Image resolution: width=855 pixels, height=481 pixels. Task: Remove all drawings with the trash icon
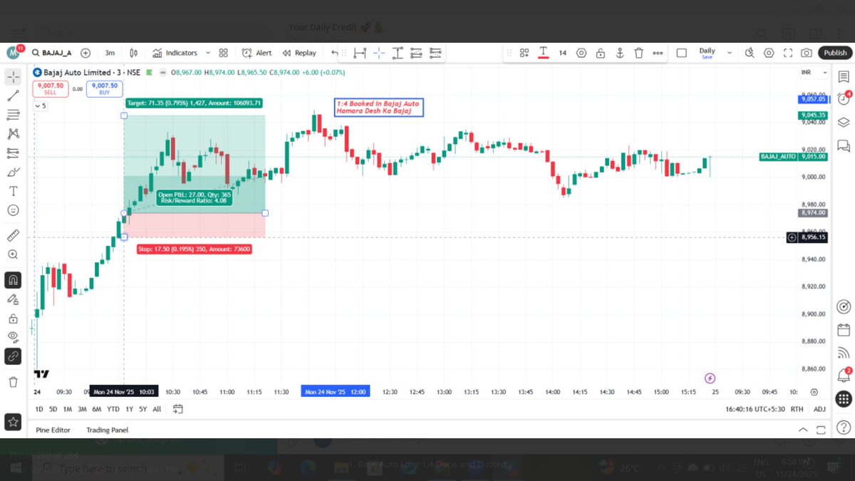coord(14,381)
